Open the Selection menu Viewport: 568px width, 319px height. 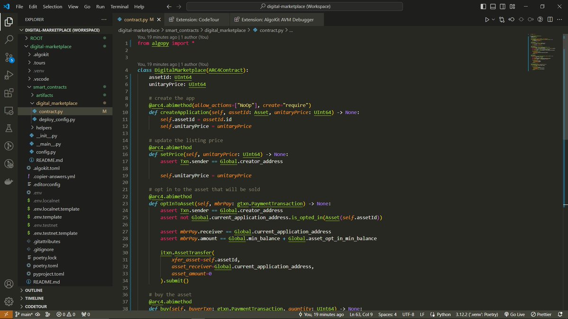click(x=52, y=7)
